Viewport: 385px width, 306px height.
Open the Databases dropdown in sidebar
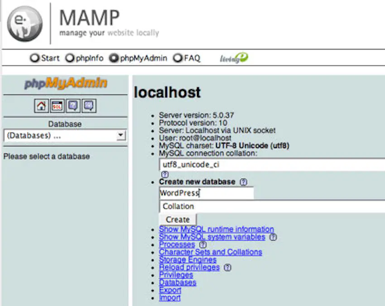point(65,135)
